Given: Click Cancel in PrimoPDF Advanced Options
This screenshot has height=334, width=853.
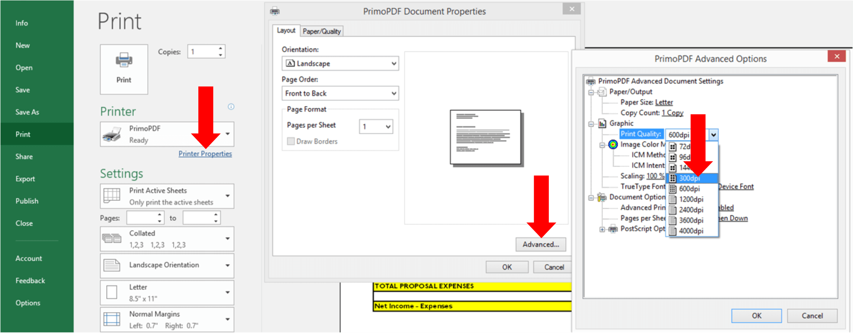Looking at the screenshot, I should tap(812, 316).
